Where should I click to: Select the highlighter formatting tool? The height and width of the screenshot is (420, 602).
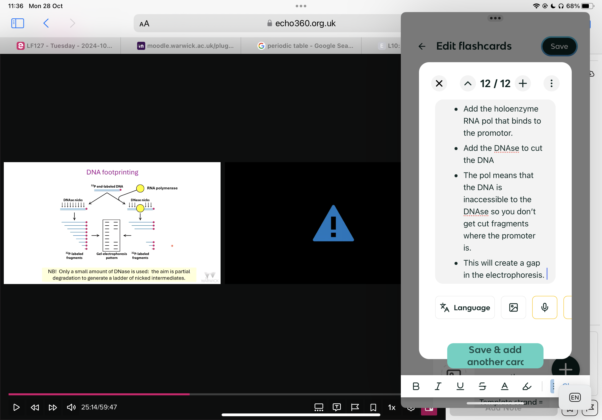(x=527, y=387)
